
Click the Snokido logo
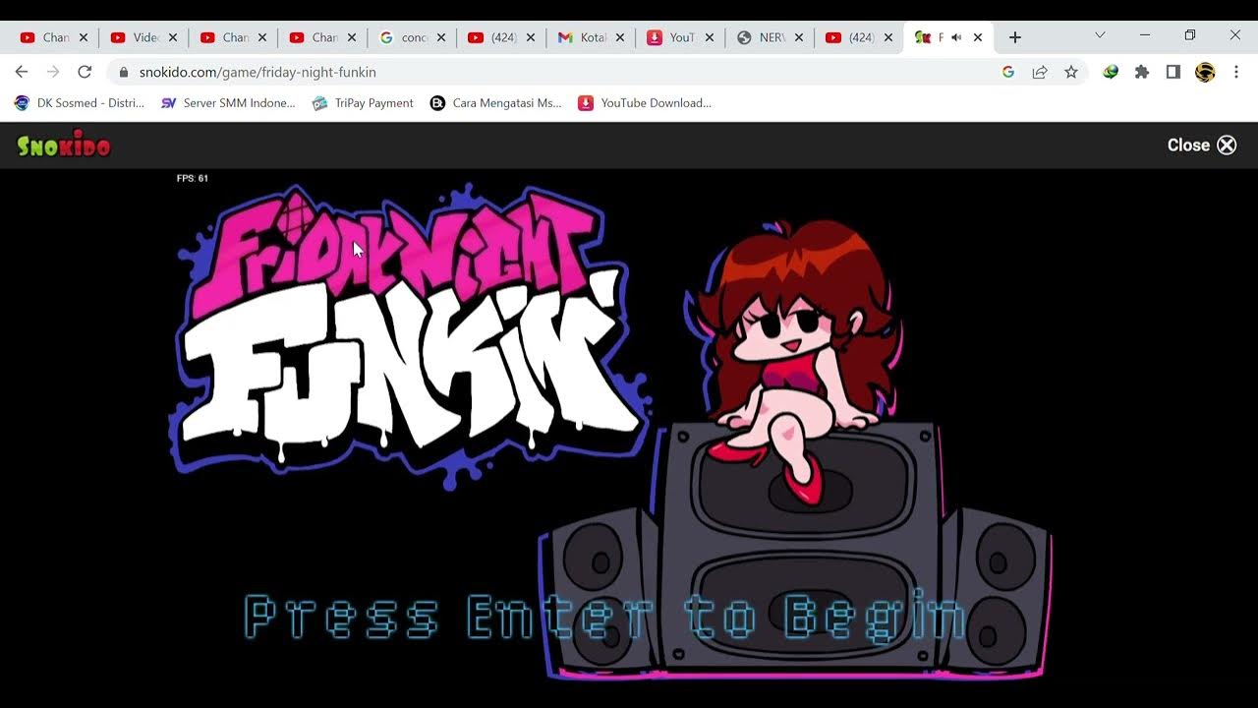pyautogui.click(x=64, y=146)
